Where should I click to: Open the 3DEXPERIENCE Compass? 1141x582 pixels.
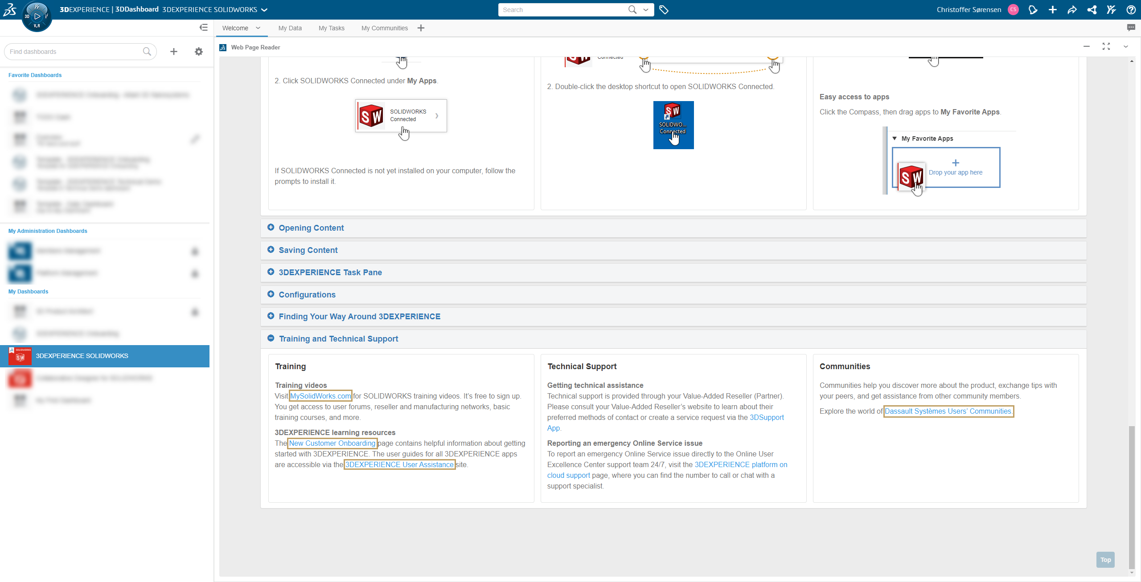click(37, 17)
